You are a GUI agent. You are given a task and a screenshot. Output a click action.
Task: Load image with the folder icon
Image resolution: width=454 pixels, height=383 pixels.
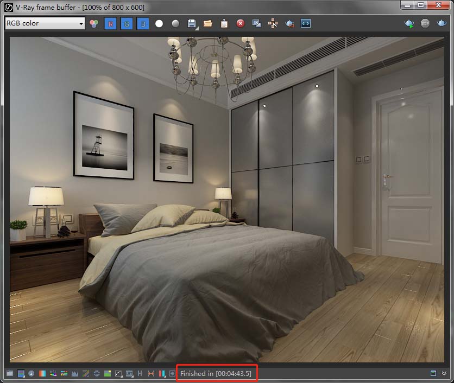click(207, 23)
